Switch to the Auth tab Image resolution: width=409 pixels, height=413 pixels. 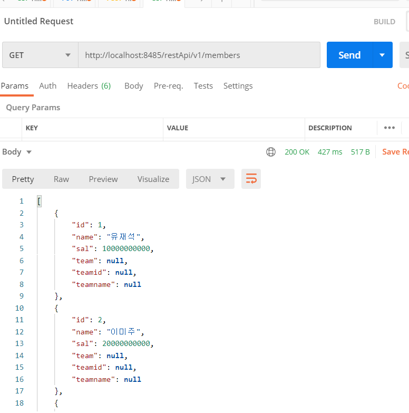click(47, 86)
